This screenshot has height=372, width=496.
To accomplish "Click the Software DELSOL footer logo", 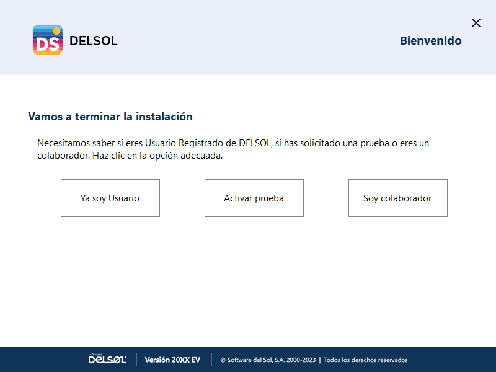I will click(x=107, y=359).
